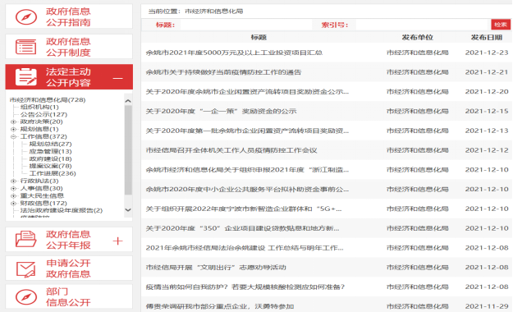Select root node 市经济和信息化局(728)
This screenshot has height=312, width=513.
pyautogui.click(x=48, y=100)
